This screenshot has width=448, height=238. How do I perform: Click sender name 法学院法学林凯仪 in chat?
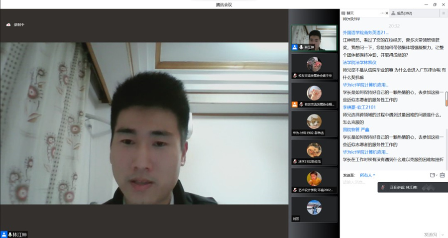[x=359, y=63]
